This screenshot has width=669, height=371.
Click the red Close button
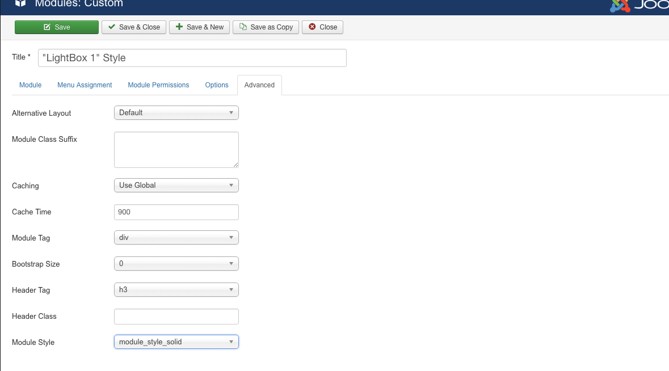coord(323,27)
